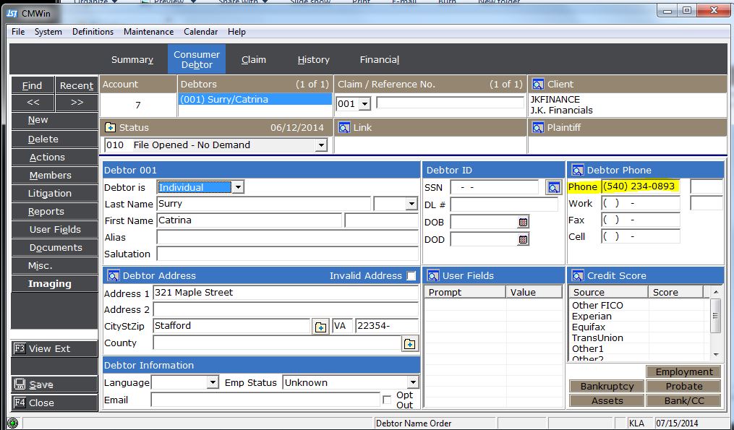
Task: Click the County folder lookup icon
Action: (x=409, y=344)
